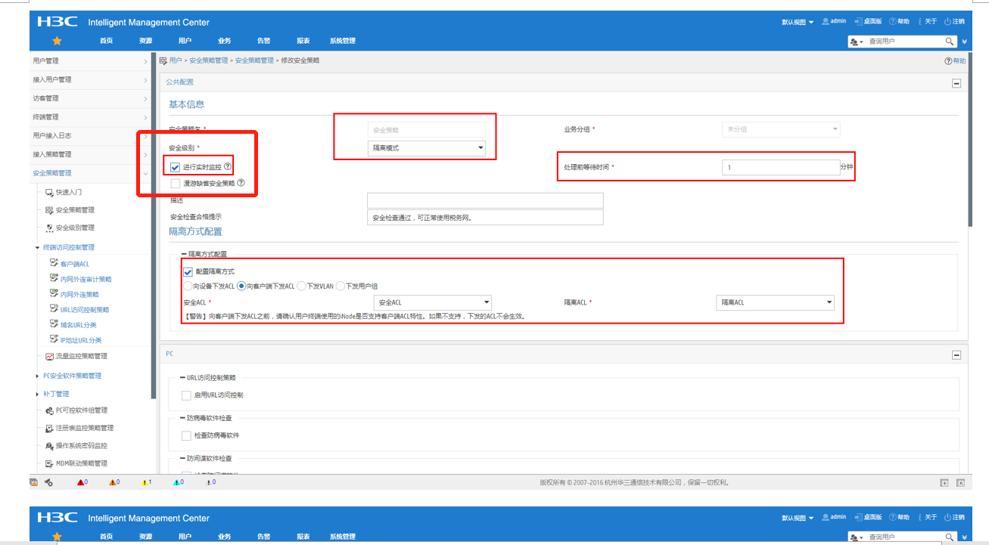
Task: Click the 内网外连审计策略 sidebar icon
Action: tap(54, 278)
